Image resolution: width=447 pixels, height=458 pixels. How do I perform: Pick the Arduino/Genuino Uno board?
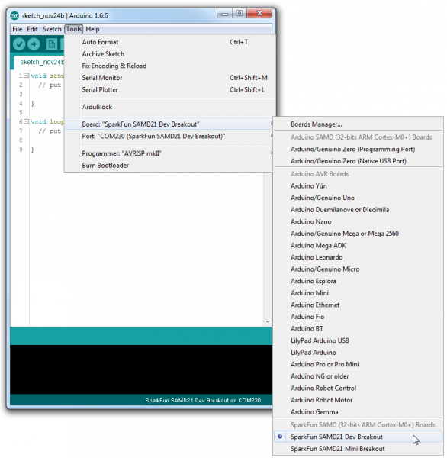358,198
